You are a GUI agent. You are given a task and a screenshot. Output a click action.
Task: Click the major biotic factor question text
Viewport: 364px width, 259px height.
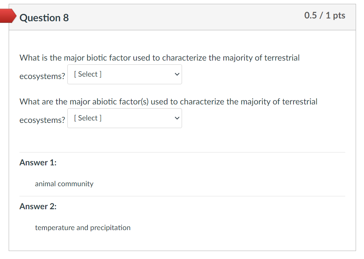[x=159, y=58]
